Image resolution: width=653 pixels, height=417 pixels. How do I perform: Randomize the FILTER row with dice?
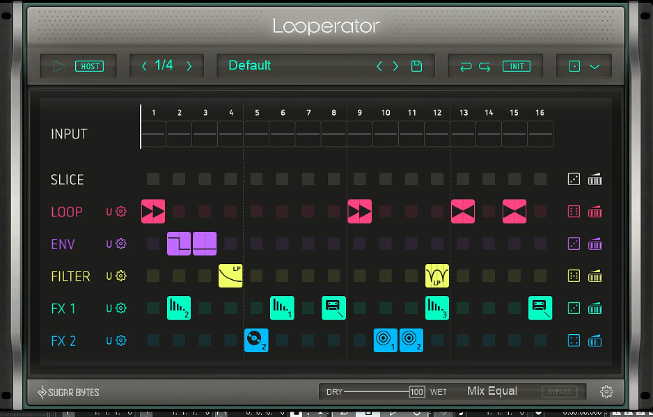[574, 276]
